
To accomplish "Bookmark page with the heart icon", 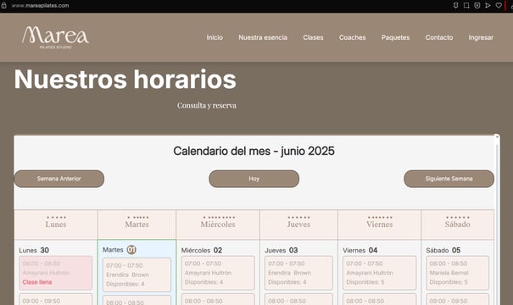I will click(499, 6).
